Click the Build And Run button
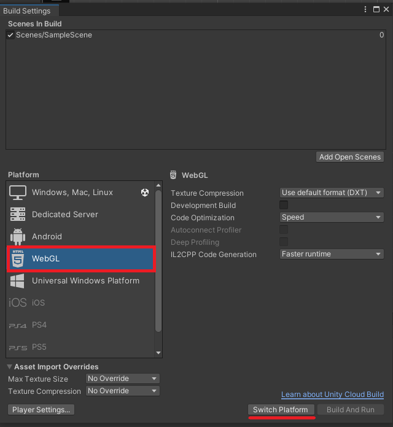This screenshot has height=427, width=393. click(351, 410)
